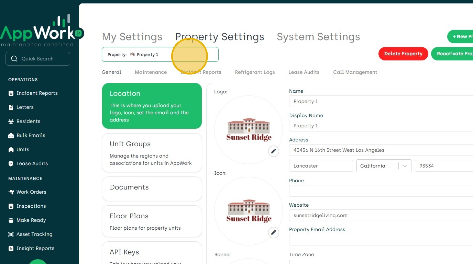Open the Refrigerant Logs sub-tab
This screenshot has width=473, height=264.
coord(255,72)
